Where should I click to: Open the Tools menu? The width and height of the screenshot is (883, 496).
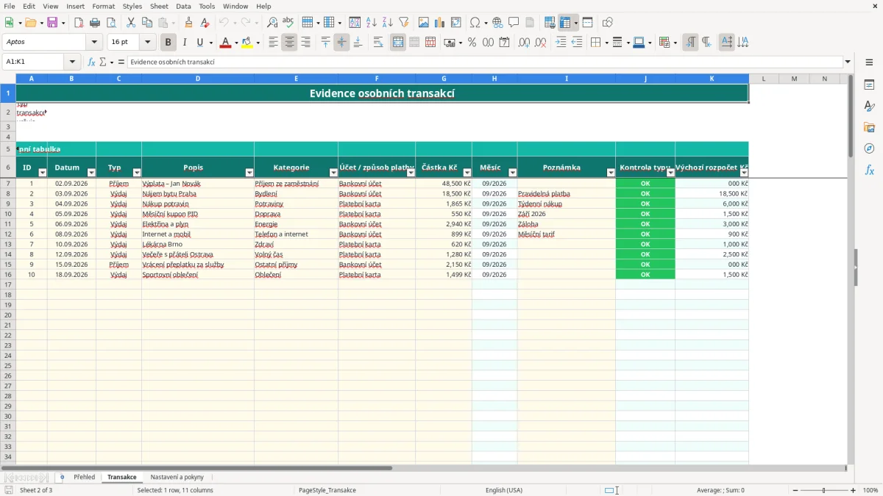tap(207, 6)
